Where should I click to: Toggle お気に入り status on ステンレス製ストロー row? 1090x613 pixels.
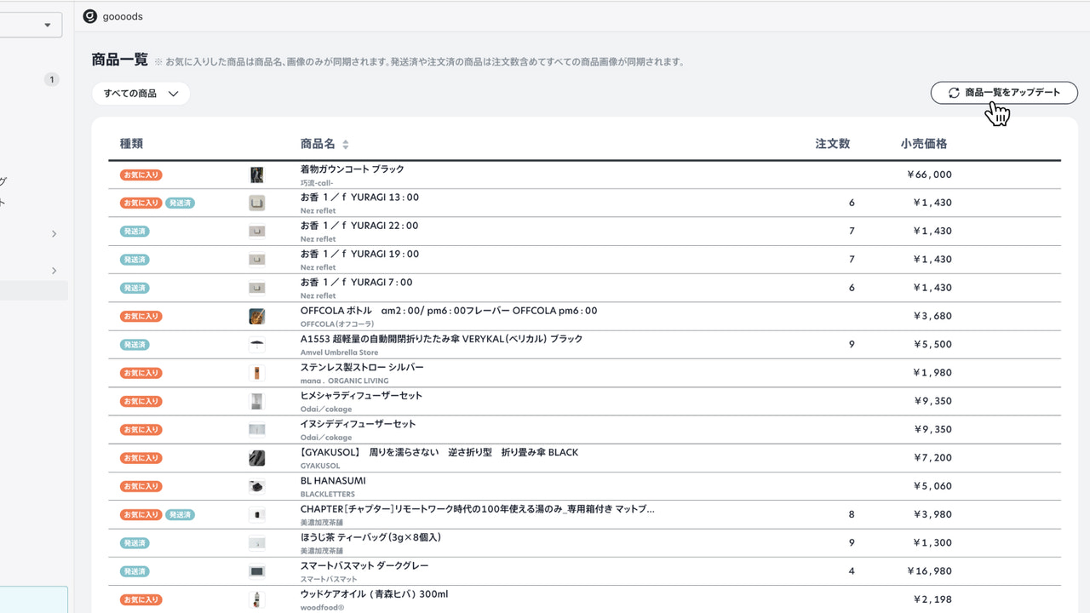click(140, 373)
